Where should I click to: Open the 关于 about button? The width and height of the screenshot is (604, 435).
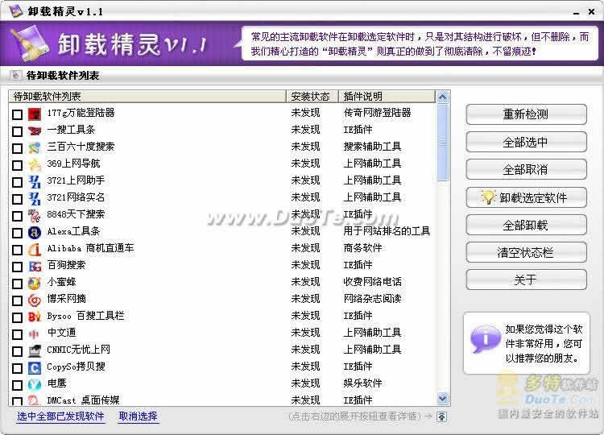point(526,280)
